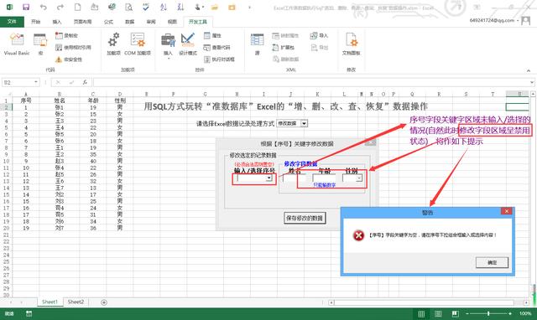Close the 警告 dialog with the red X

coord(507,211)
